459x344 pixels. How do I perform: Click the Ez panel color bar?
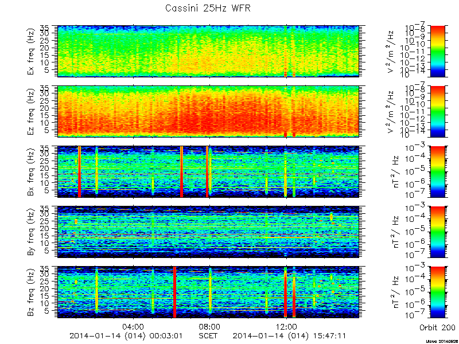pyautogui.click(x=438, y=112)
